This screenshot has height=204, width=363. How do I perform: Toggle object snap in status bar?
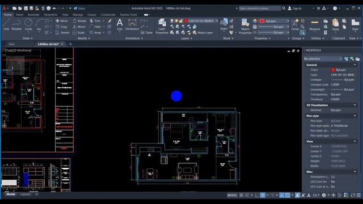[288, 195]
